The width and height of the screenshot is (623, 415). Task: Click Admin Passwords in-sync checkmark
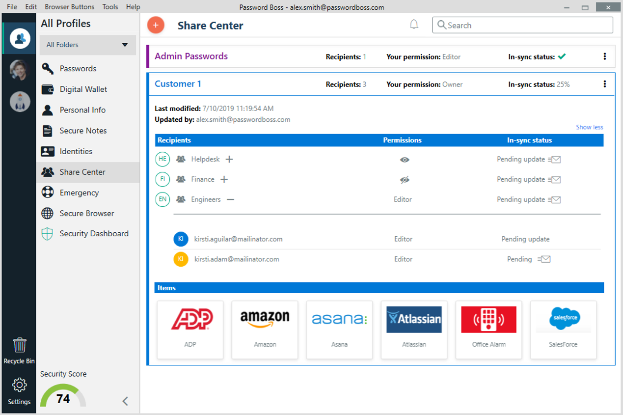point(562,56)
